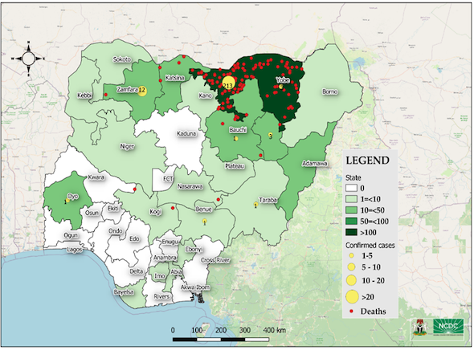Click the Ebonyi state label
The height and width of the screenshot is (350, 474).
pyautogui.click(x=194, y=250)
